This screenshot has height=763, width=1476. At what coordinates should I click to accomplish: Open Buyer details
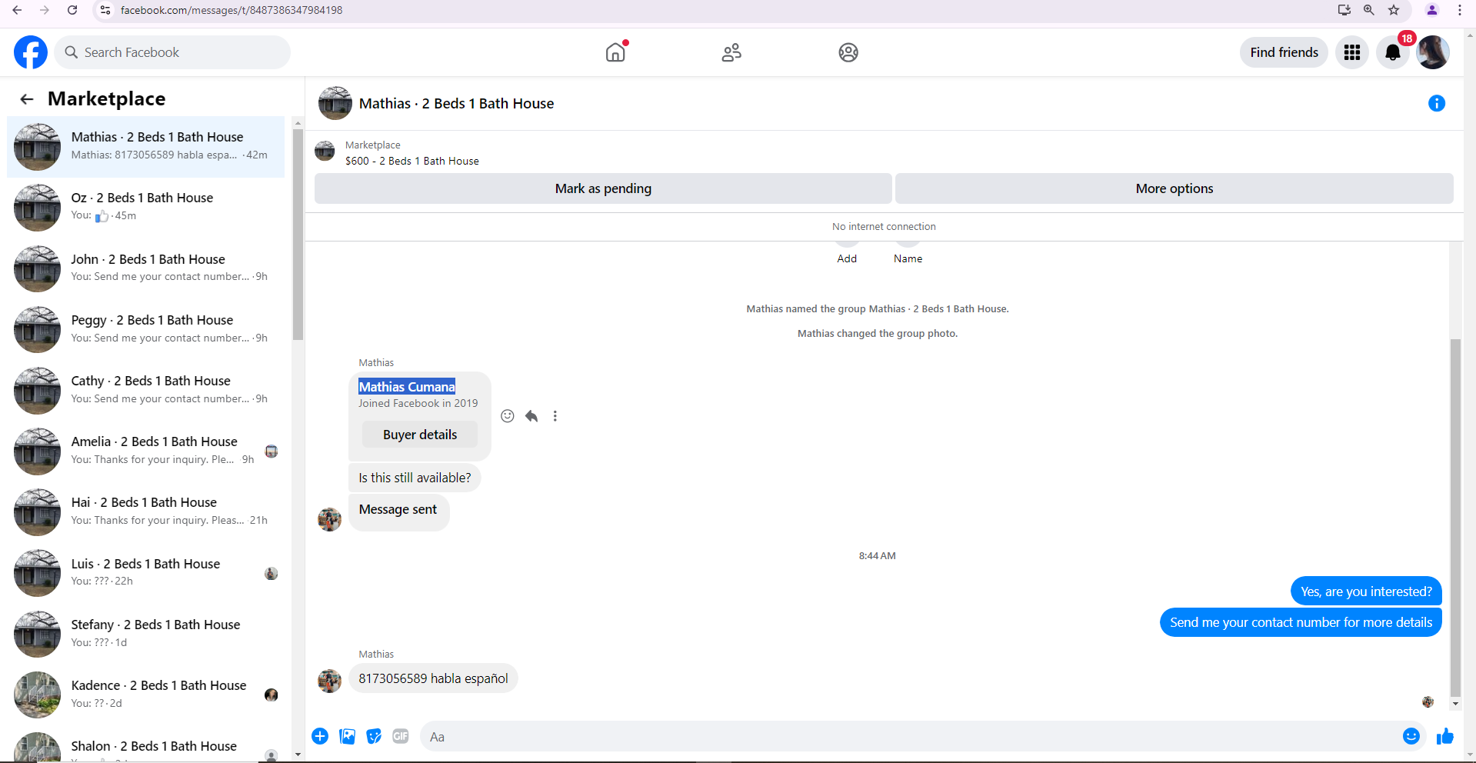pos(420,435)
